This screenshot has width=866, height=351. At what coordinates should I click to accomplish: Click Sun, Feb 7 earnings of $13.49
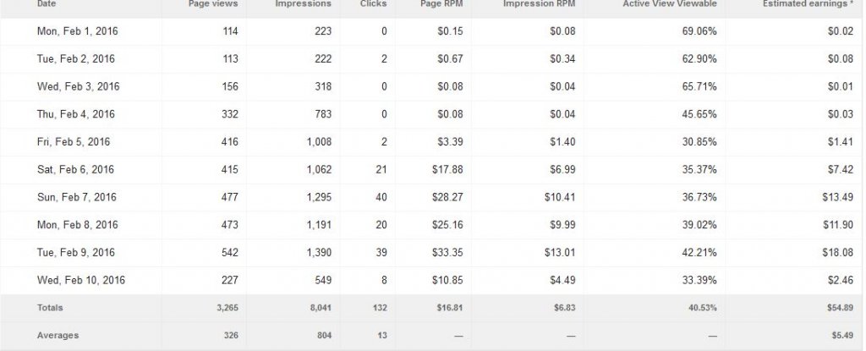pos(837,197)
